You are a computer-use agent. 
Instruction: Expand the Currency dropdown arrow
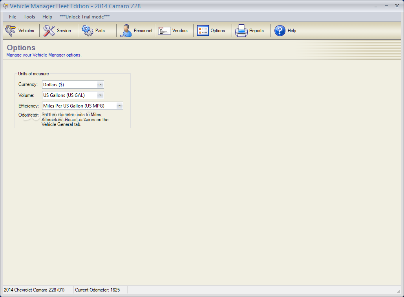pos(100,85)
